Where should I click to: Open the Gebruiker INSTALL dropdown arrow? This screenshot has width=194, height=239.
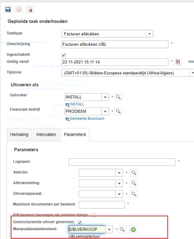click(x=105, y=97)
